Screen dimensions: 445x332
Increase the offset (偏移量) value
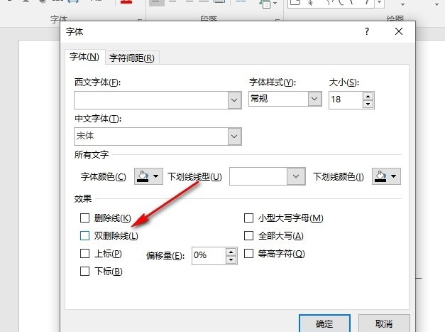click(x=231, y=251)
